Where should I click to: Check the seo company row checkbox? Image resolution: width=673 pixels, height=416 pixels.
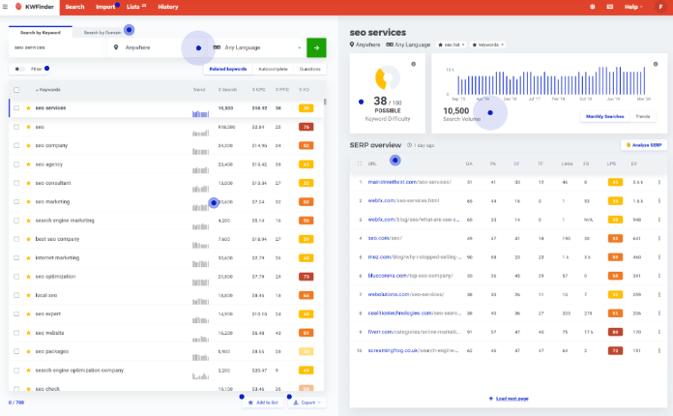click(16, 145)
